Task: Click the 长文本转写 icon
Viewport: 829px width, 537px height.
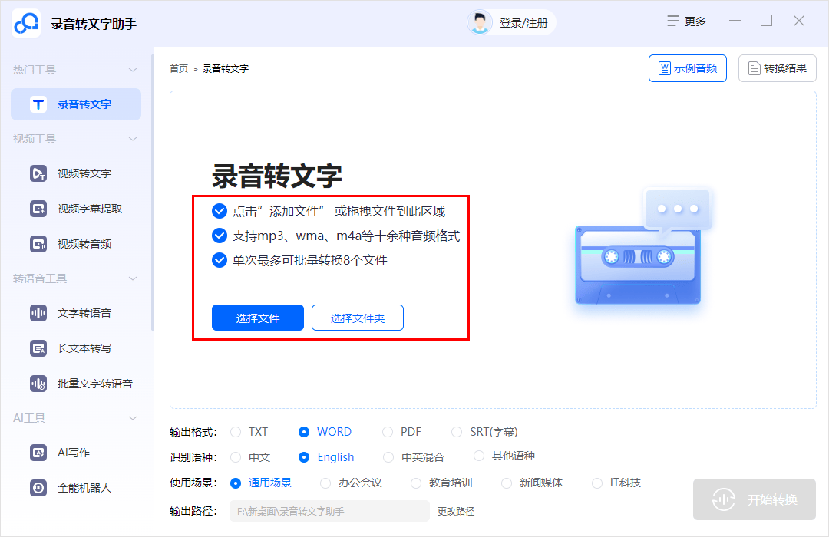Action: (x=38, y=348)
